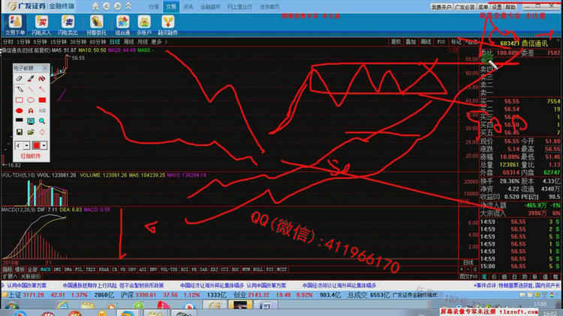
Task: Click the red diamond icon in 电子教鞭
Action: coord(42,133)
